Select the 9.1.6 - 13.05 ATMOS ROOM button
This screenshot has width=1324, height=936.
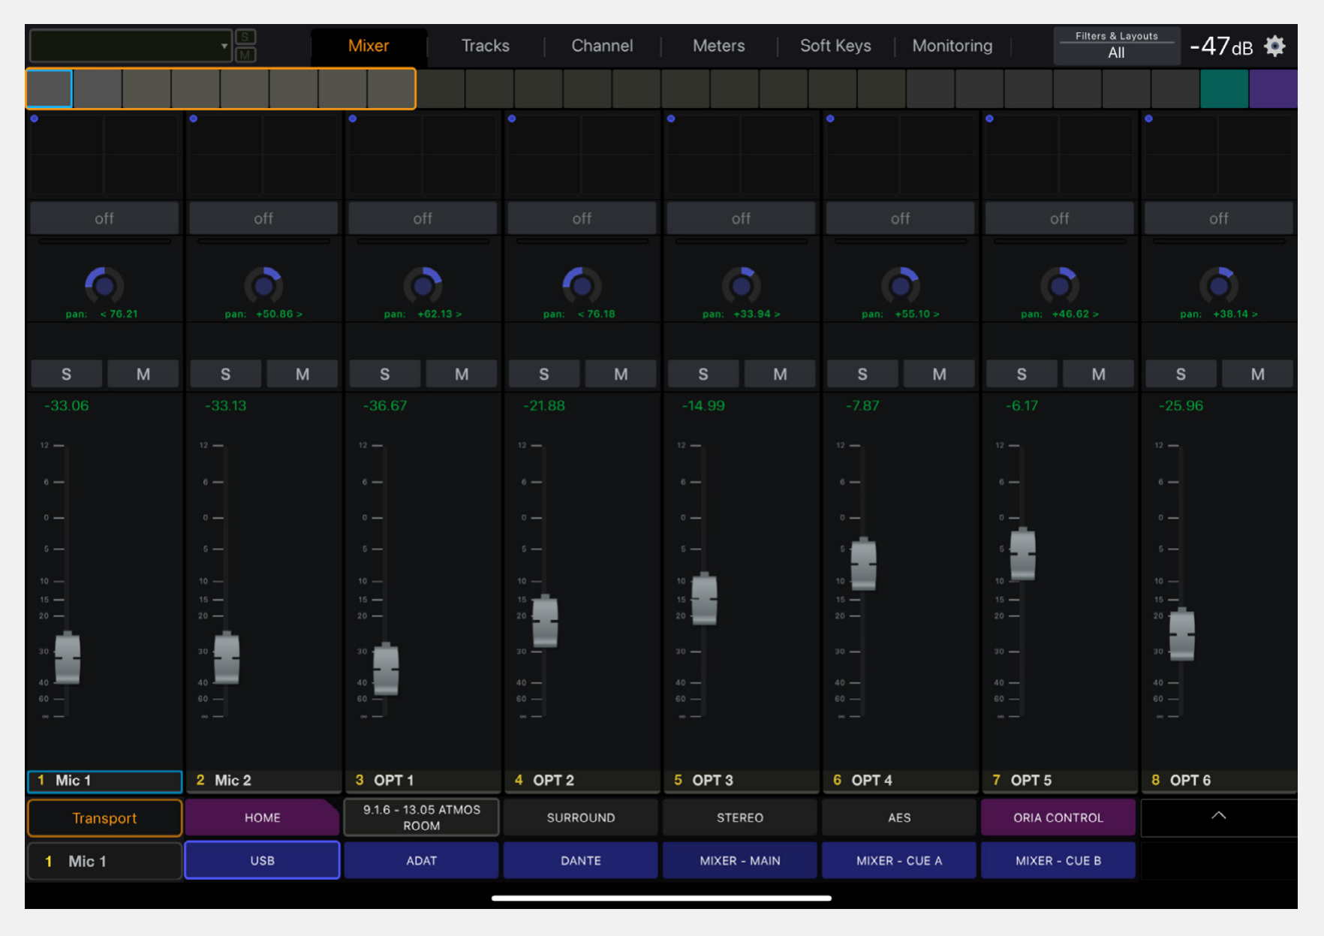coord(421,817)
